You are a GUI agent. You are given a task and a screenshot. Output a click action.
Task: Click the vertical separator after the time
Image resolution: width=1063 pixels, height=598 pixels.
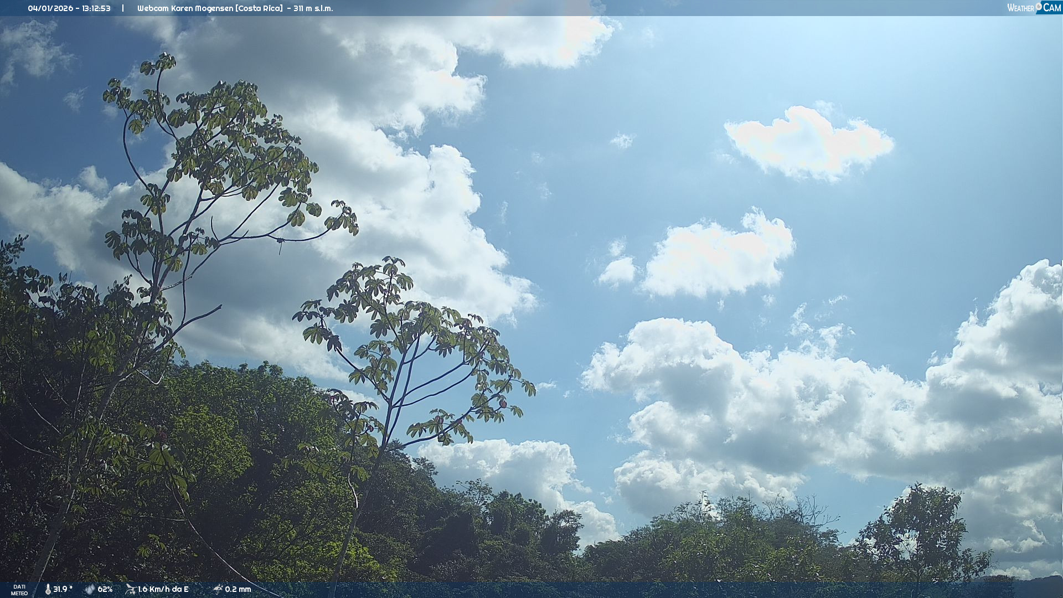[123, 8]
